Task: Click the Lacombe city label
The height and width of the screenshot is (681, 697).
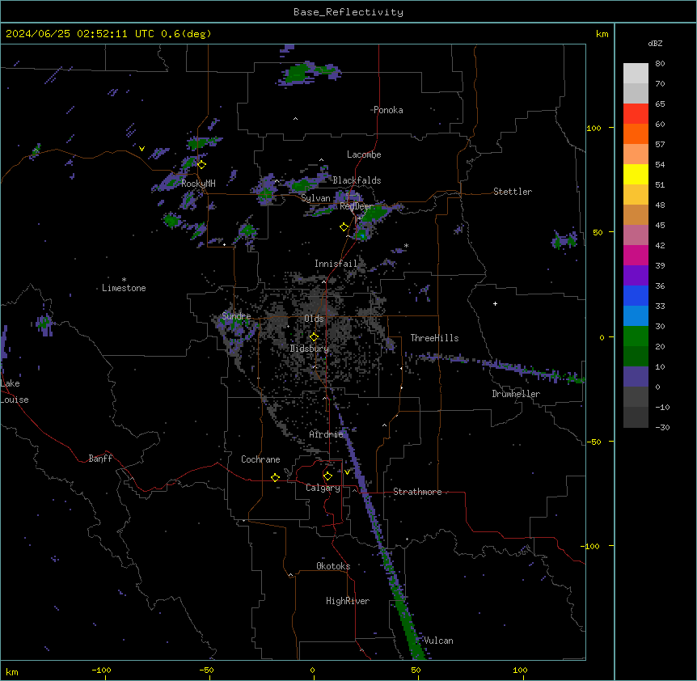Action: pyautogui.click(x=364, y=154)
